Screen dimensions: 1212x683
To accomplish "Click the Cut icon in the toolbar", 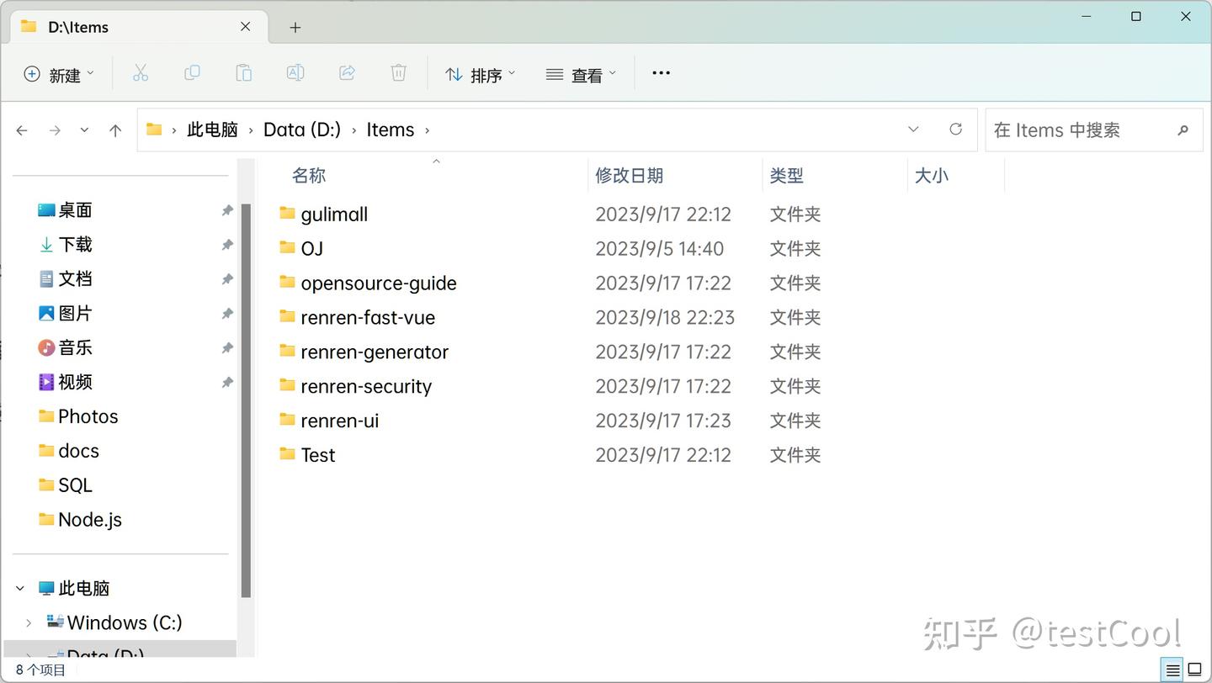I will [141, 73].
